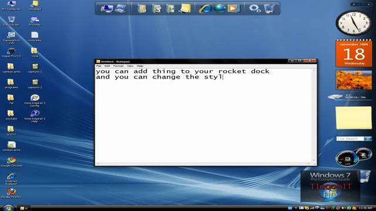Launch Vegas Pro 9.0 desktop shortcut

click(x=11, y=52)
